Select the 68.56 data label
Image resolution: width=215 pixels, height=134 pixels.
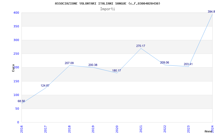click(21, 101)
